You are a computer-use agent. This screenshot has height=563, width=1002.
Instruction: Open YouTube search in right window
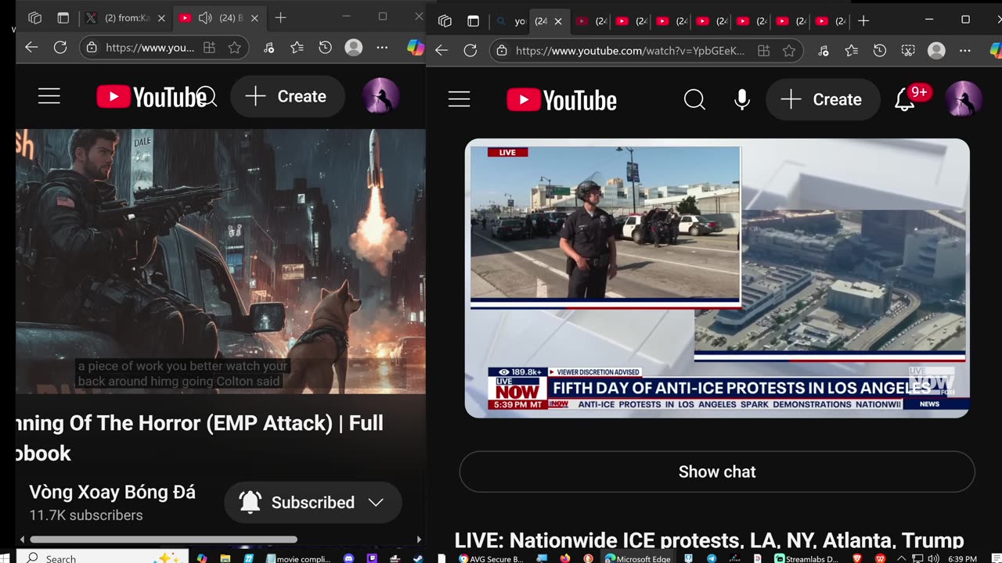point(694,99)
